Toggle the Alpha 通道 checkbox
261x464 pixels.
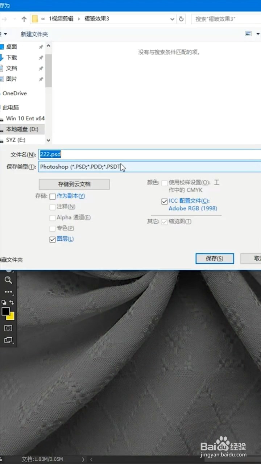coord(53,218)
